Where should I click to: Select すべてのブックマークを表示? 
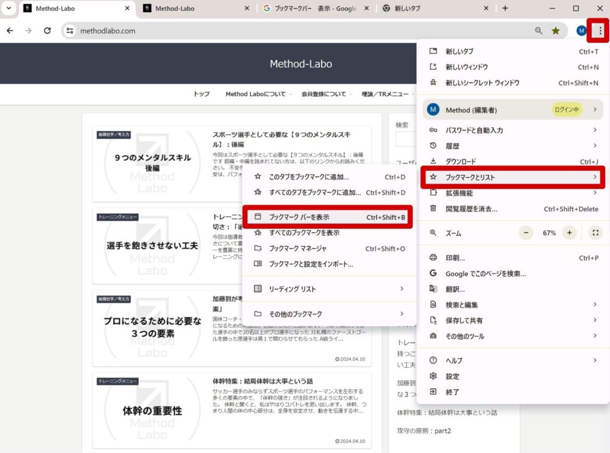tap(329, 232)
